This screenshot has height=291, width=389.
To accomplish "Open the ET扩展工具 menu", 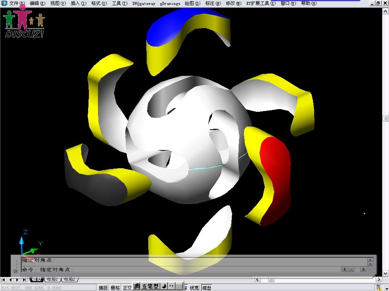I will coord(261,3).
